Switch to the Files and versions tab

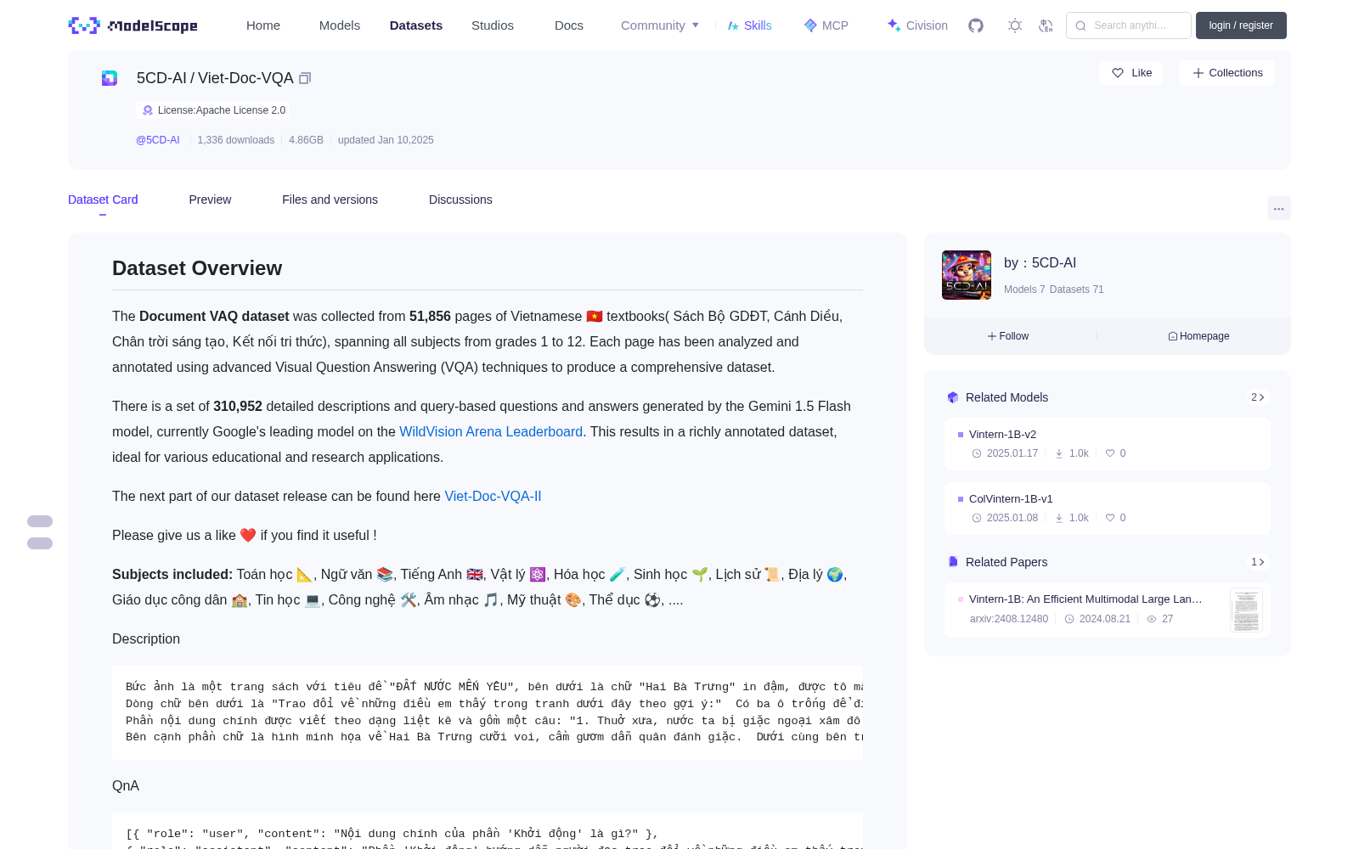point(330,200)
